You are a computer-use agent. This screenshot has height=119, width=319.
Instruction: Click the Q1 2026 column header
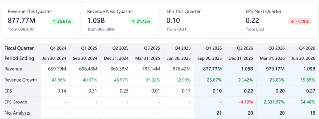[214, 48]
